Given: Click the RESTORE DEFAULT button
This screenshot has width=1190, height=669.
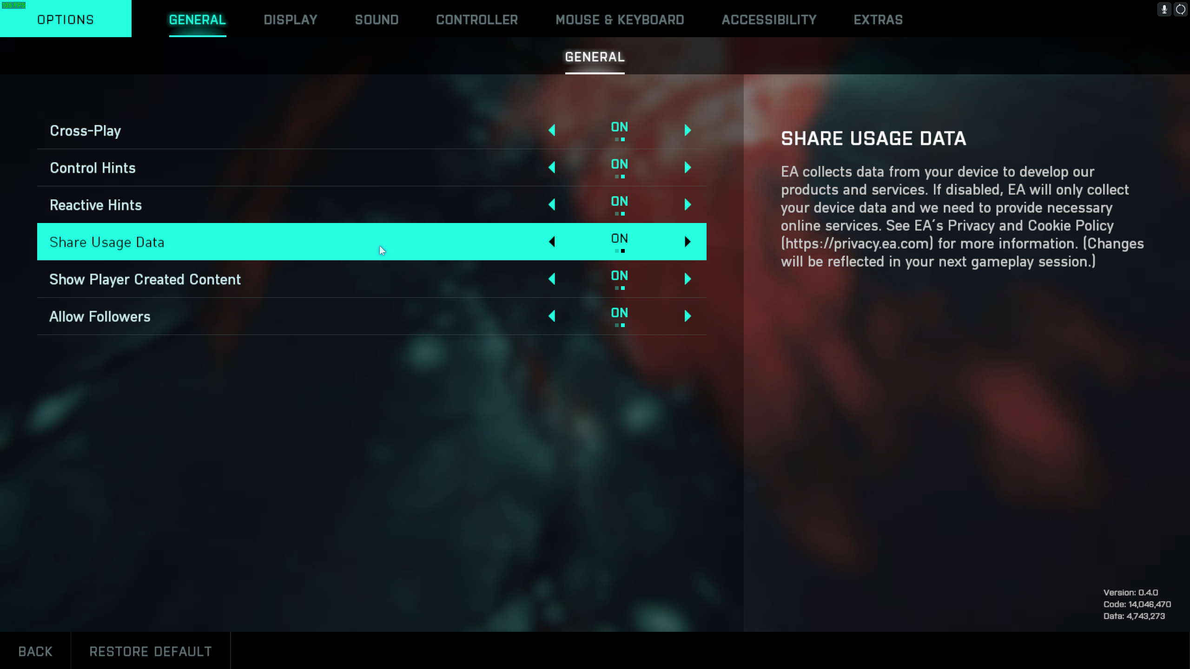Looking at the screenshot, I should pos(151,651).
